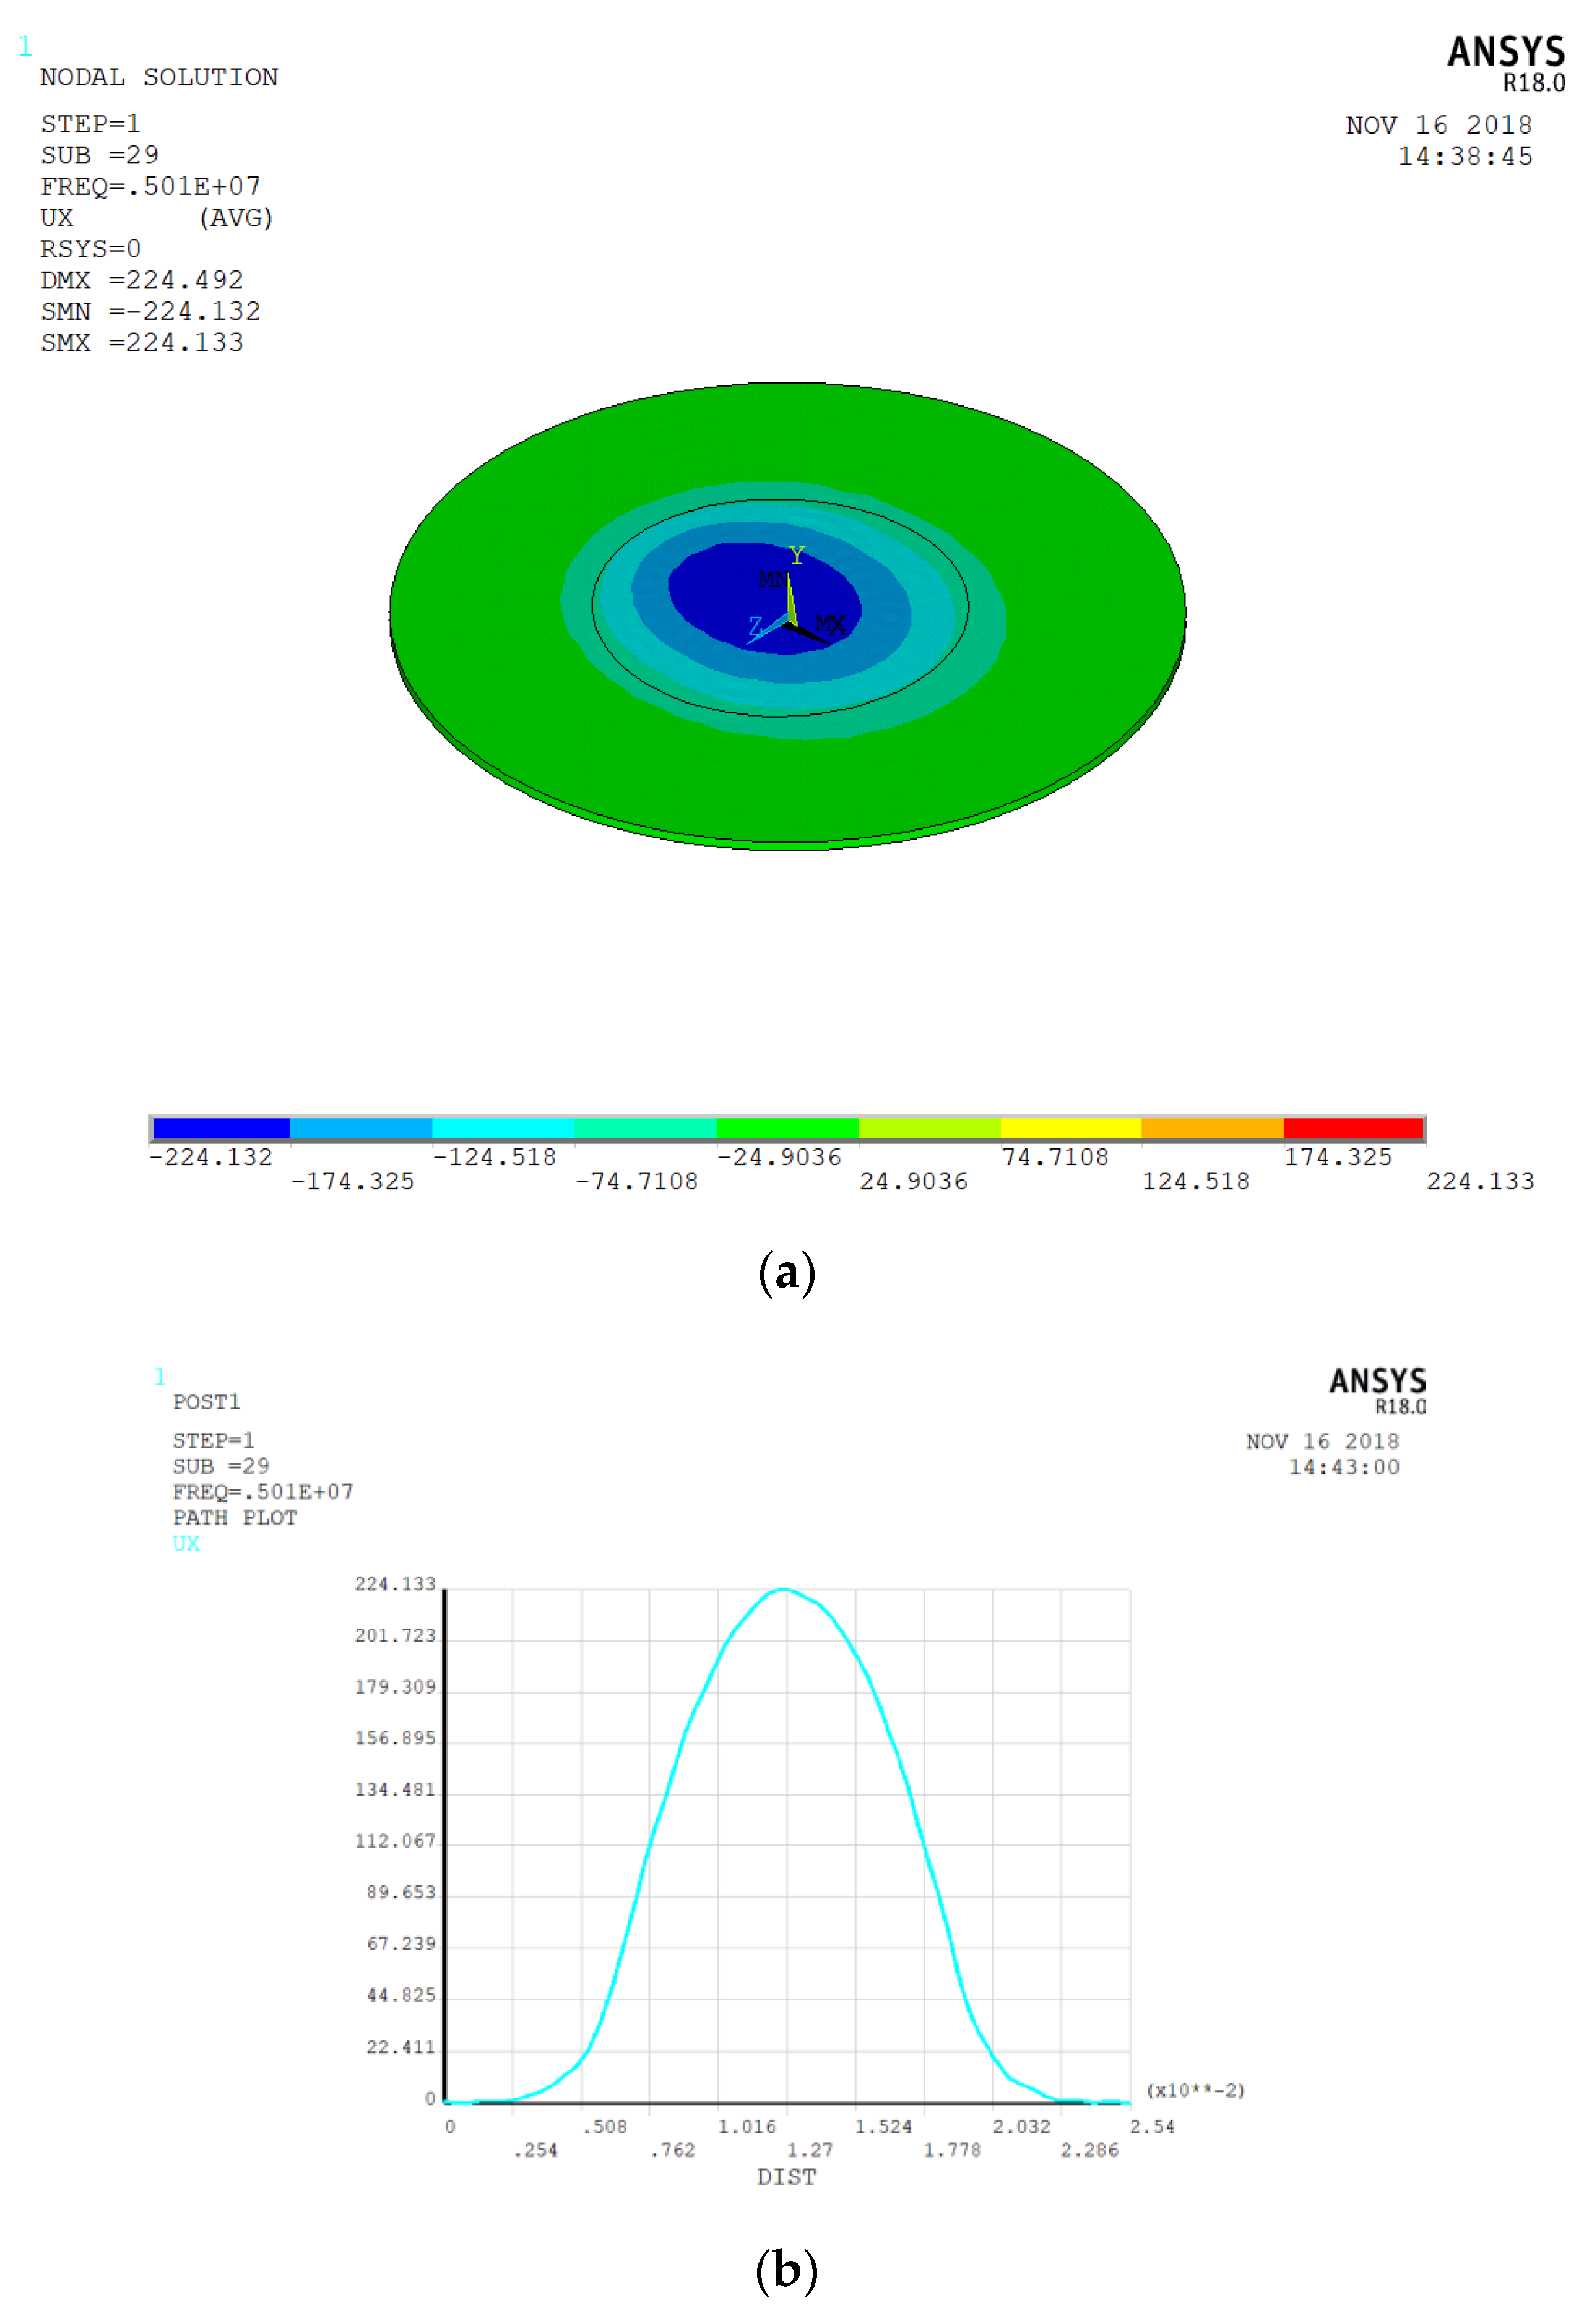Click the MX maximum marker on disk
This screenshot has width=1584, height=2324.
tap(829, 624)
